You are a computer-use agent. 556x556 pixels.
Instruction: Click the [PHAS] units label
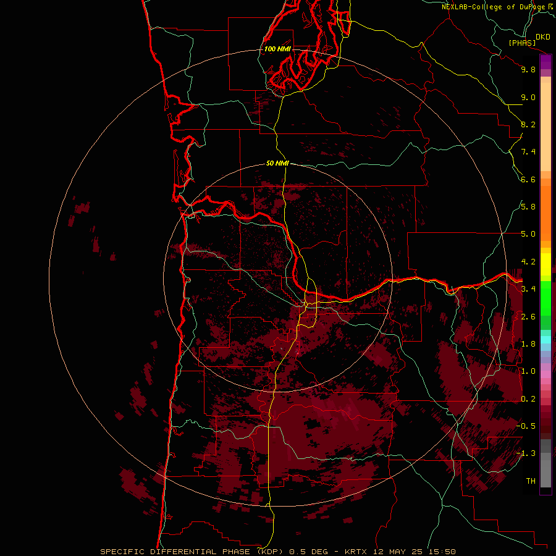coord(522,43)
